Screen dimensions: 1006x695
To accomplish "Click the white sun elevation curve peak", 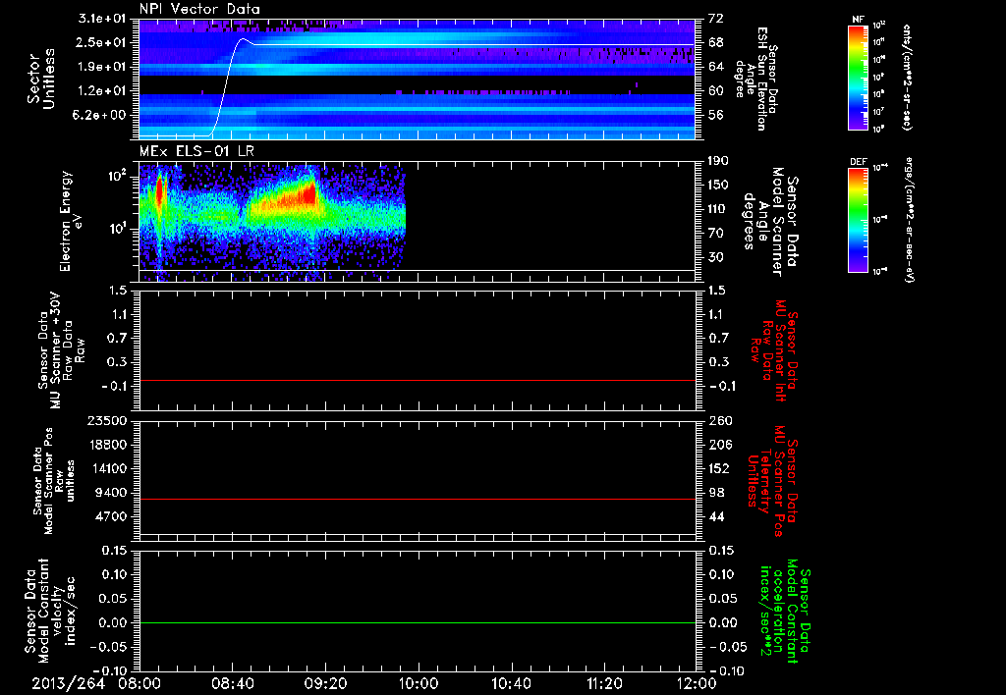I will point(244,39).
